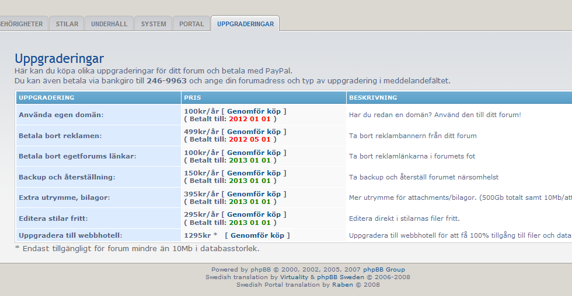Open the partially visible Behörigheter tab

pos(22,24)
